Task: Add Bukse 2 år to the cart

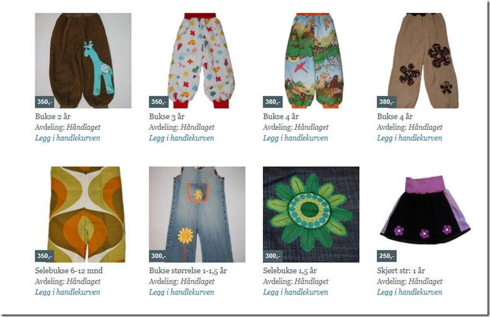Action: point(67,138)
